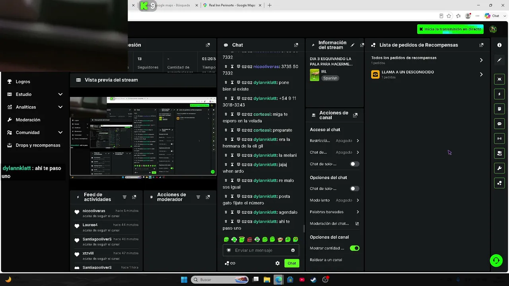Toggle Chat de solo under Opciones del chat
Viewport: 509px width, 286px height.
tap(354, 189)
